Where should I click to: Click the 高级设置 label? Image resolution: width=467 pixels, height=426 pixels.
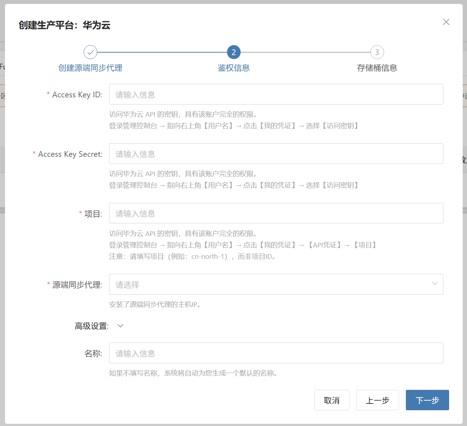92,326
